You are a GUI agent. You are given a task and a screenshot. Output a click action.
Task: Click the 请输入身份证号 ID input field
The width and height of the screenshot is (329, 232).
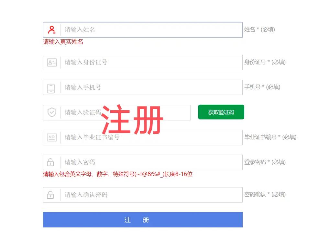point(129,62)
